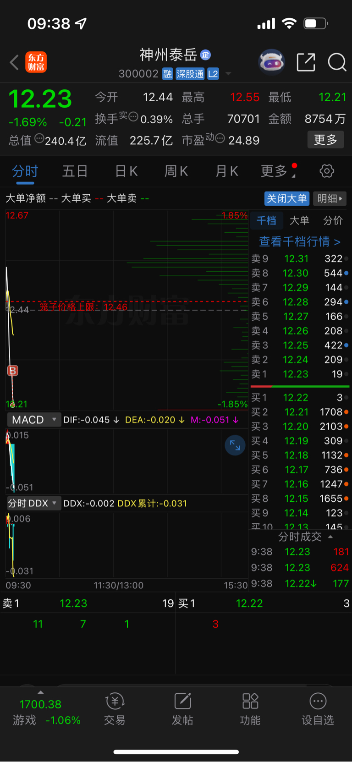The width and height of the screenshot is (352, 762).
Task: Switch to 分价 tab
Action: (333, 221)
